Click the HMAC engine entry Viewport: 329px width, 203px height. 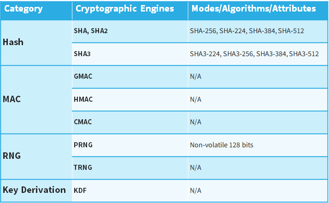[83, 99]
